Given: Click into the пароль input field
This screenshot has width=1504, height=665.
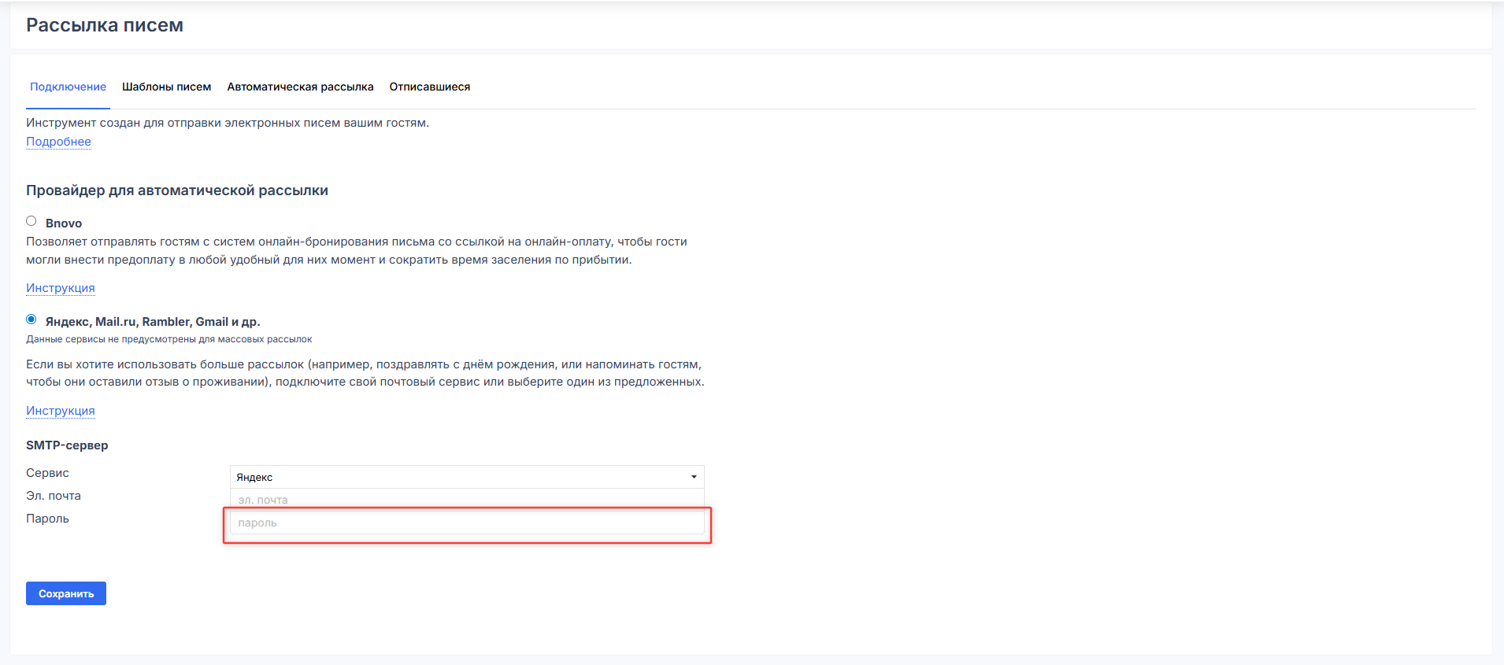Looking at the screenshot, I should pos(466,523).
